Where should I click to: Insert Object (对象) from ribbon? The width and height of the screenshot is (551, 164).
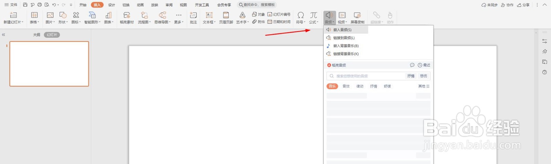(258, 14)
